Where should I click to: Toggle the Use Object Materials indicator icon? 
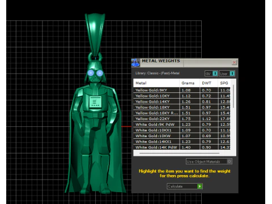[229, 161]
